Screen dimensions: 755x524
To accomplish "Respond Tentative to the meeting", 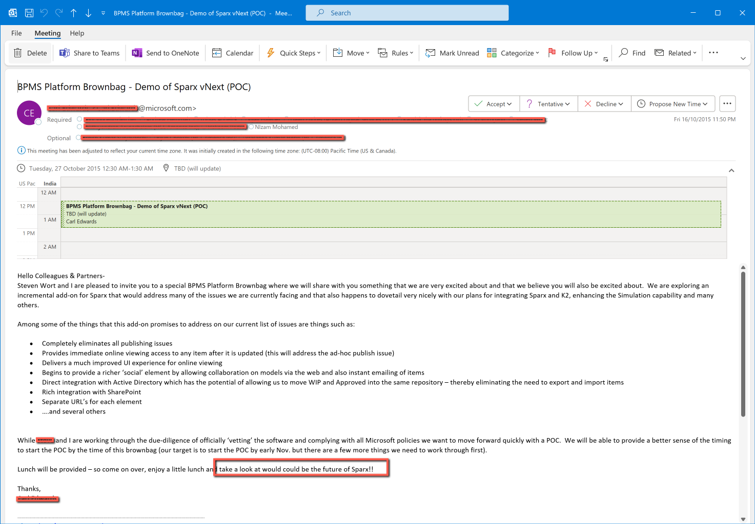I will [x=548, y=104].
